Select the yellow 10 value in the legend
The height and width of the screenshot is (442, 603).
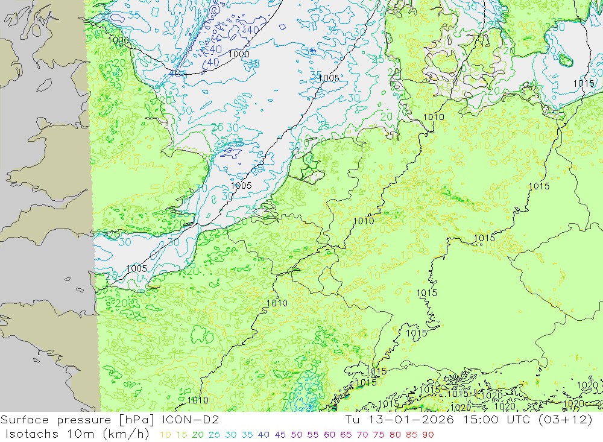click(x=165, y=435)
